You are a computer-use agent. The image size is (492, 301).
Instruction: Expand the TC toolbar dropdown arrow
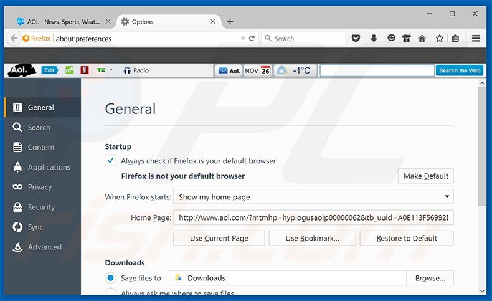(111, 70)
